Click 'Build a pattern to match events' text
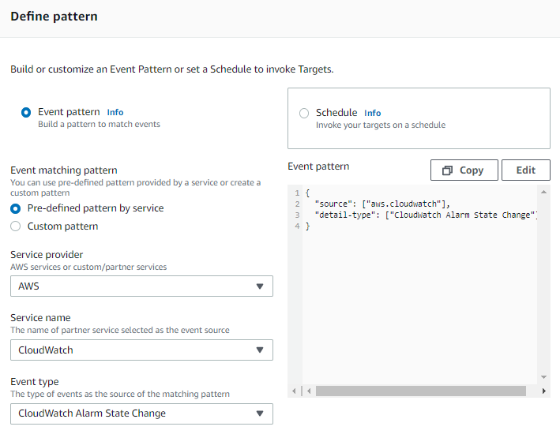The width and height of the screenshot is (560, 434). click(x=100, y=124)
